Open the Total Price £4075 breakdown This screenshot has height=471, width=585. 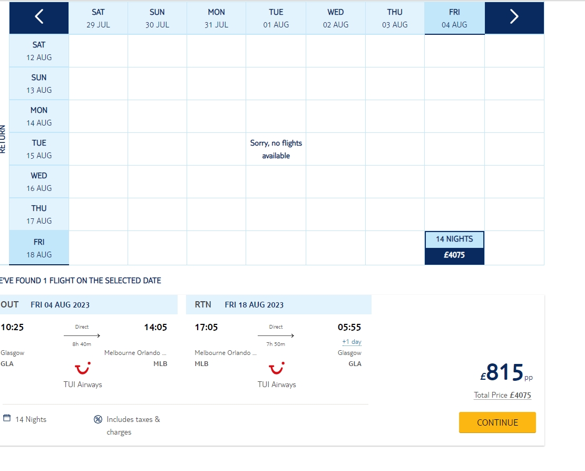pyautogui.click(x=502, y=395)
